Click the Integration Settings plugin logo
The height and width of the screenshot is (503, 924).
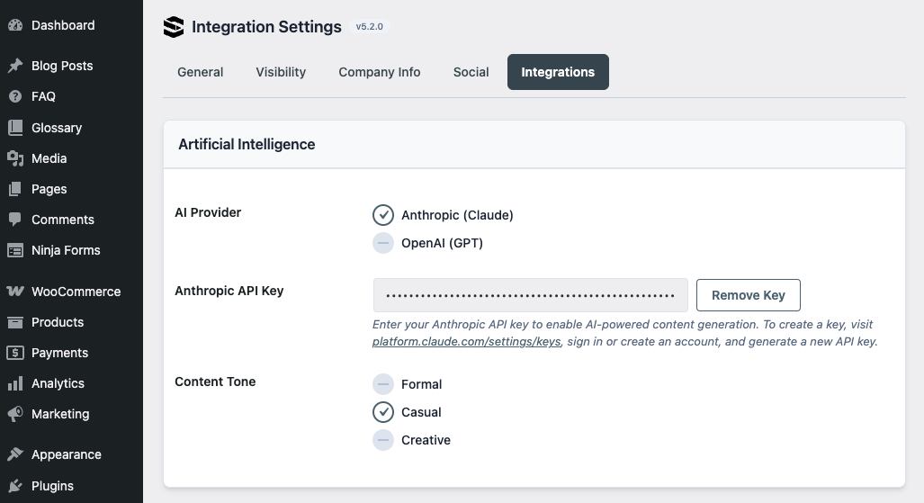174,27
